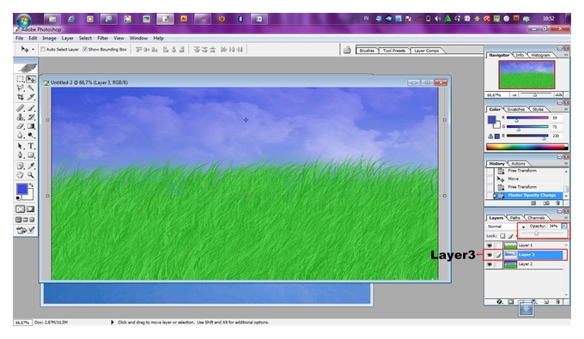Select the Shape tool
Screen dimensions: 584x339
[31, 155]
